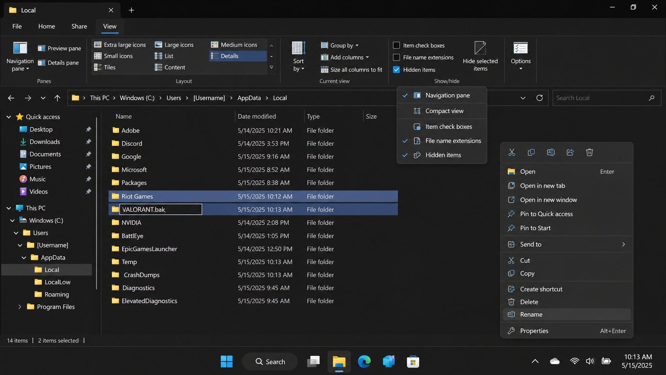Refresh the Local folder view
666x375 pixels.
[x=539, y=98]
